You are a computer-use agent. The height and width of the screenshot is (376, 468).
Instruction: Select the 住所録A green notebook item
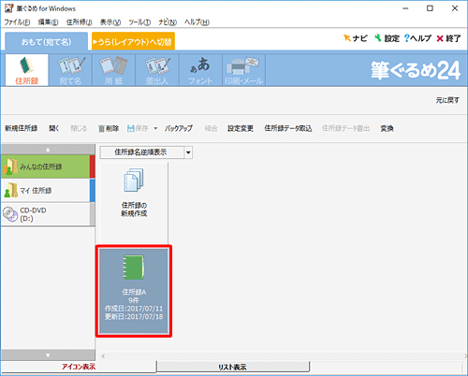134,291
